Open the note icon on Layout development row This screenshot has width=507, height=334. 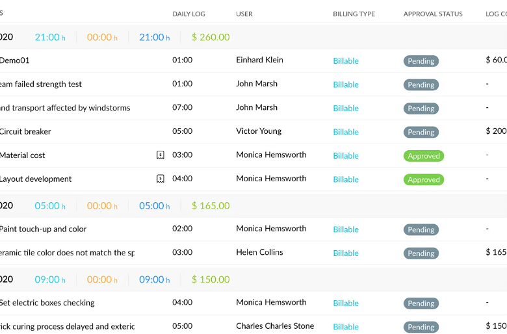[161, 179]
